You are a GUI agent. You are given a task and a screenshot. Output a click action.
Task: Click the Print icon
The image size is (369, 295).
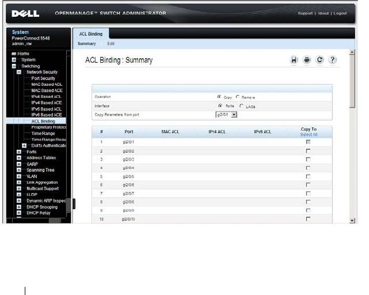pyautogui.click(x=307, y=60)
